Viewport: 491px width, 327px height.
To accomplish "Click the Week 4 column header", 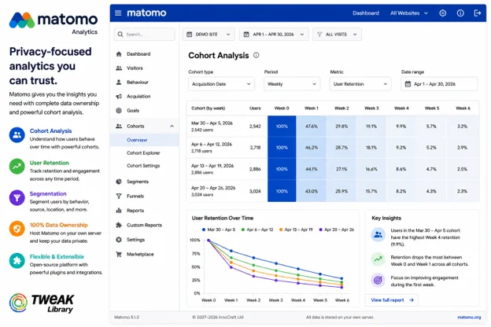I will pos(401,108).
